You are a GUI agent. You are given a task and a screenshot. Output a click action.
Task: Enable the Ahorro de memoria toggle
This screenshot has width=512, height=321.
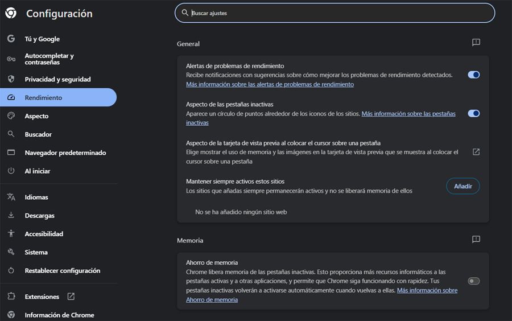[x=473, y=281]
